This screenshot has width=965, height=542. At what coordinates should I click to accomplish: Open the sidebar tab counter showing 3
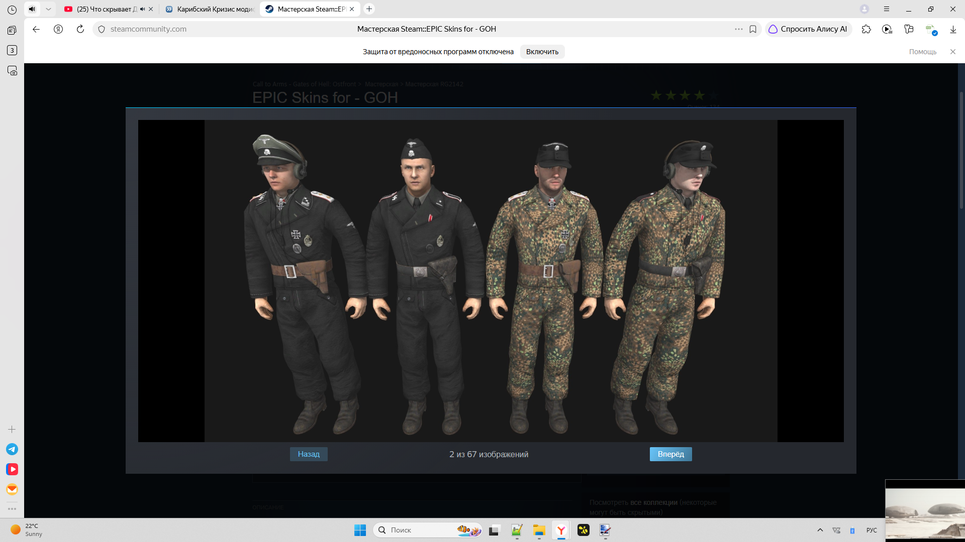tap(12, 50)
